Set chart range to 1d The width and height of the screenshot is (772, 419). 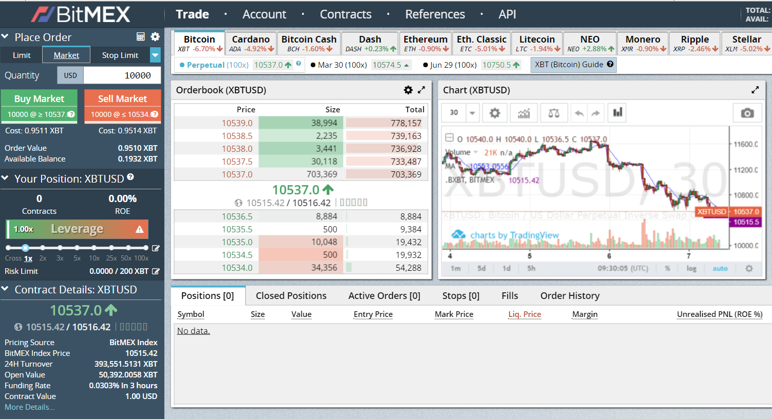click(x=506, y=268)
